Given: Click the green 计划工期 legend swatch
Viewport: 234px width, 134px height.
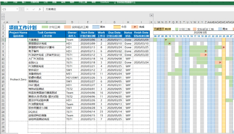Looking at the screenshot, I should click(45, 27).
